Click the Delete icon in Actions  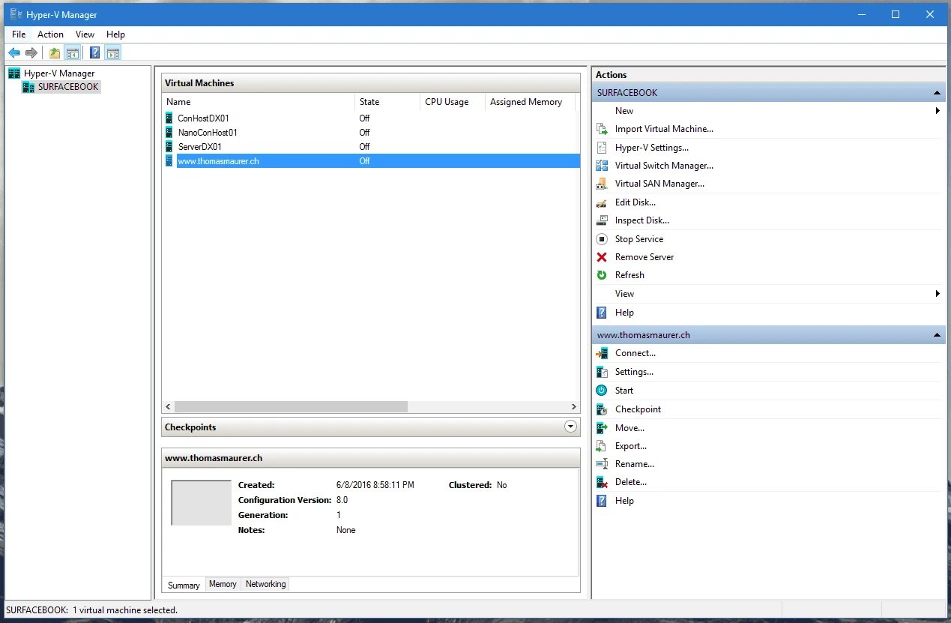coord(602,482)
